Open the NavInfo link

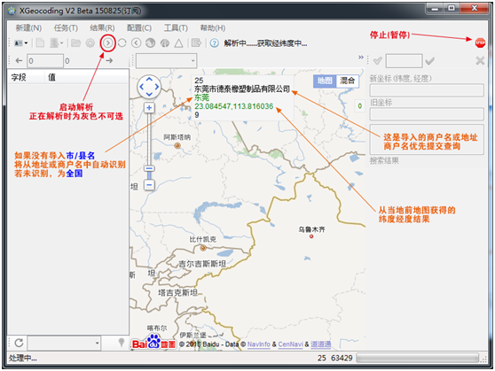pos(258,344)
